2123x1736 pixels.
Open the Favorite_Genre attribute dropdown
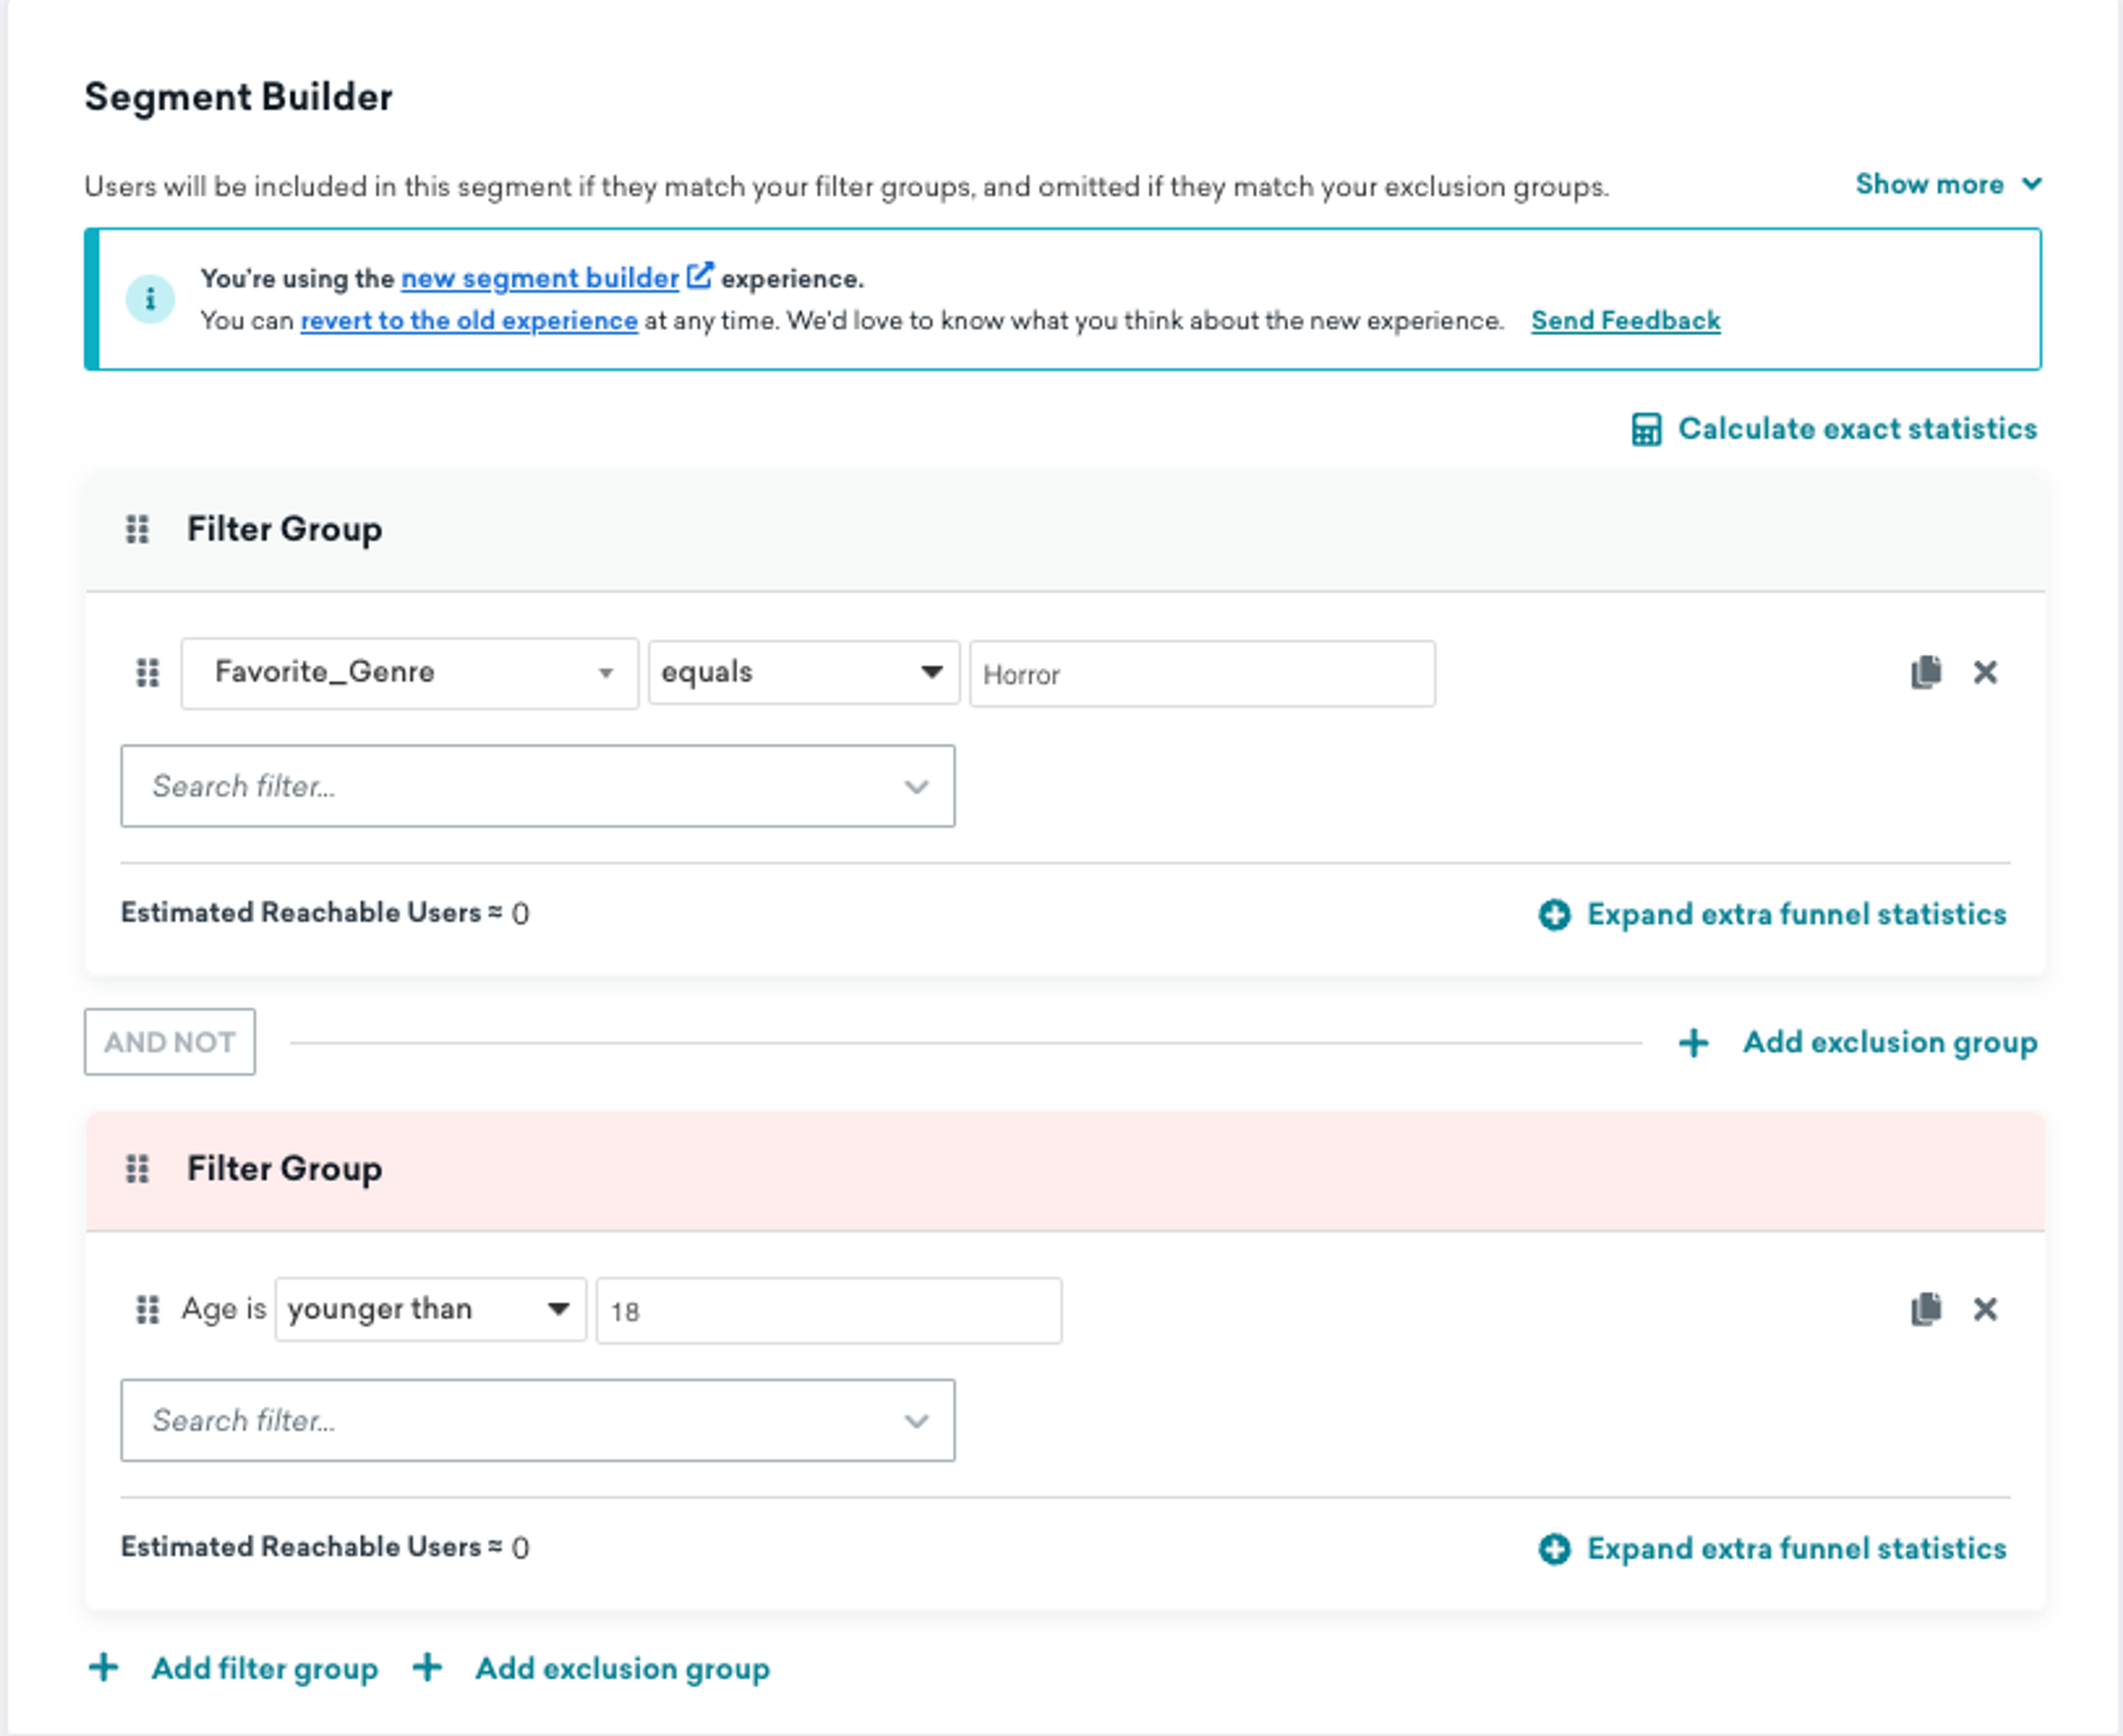coord(409,673)
